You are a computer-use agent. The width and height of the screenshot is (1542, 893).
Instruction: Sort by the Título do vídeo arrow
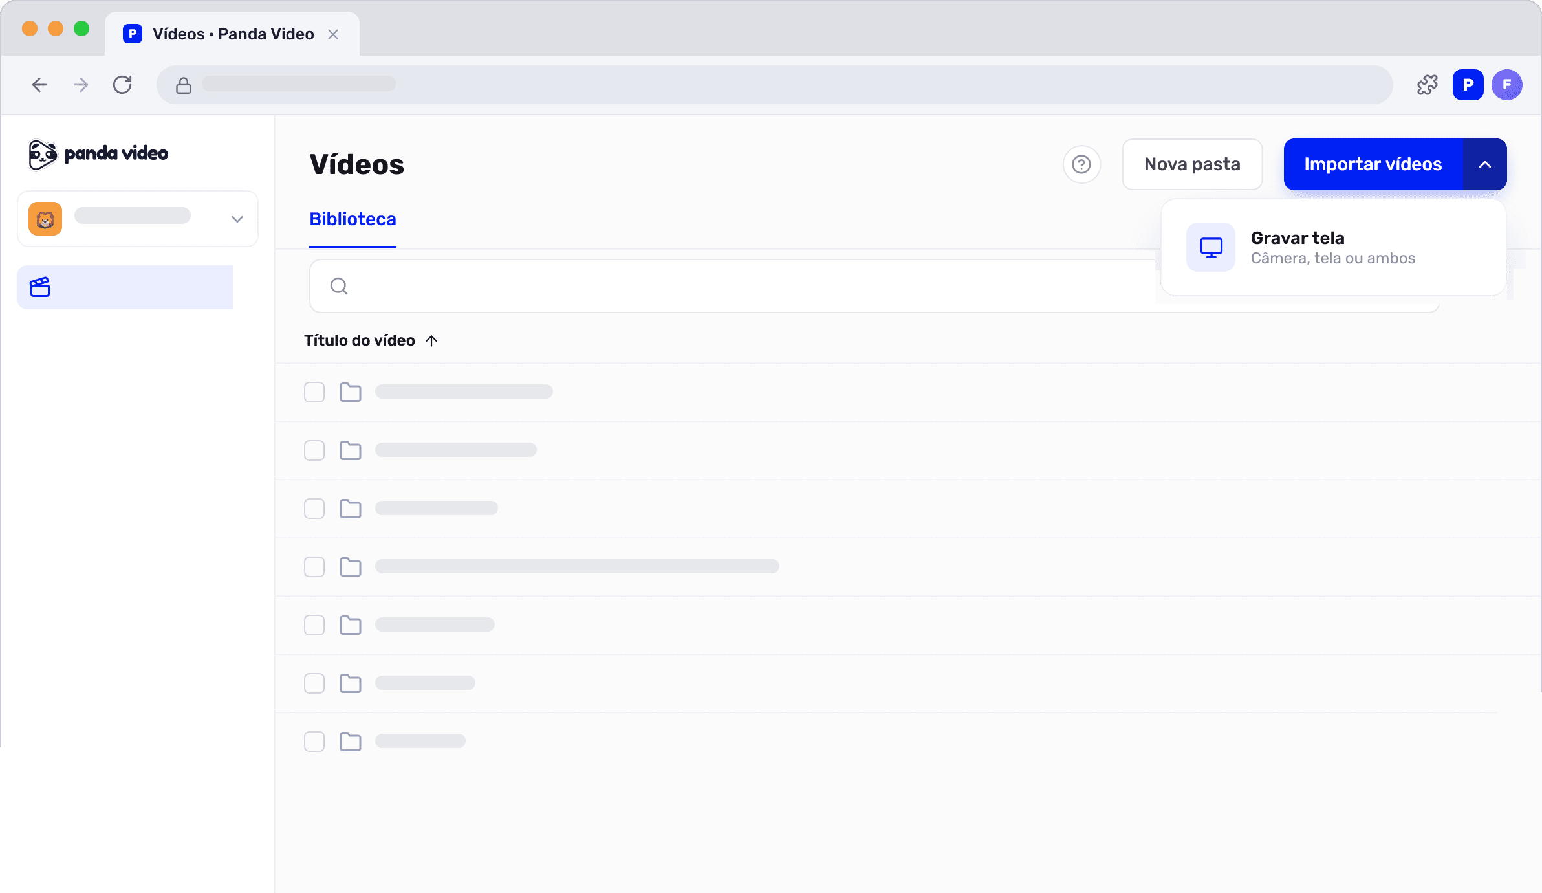(431, 340)
